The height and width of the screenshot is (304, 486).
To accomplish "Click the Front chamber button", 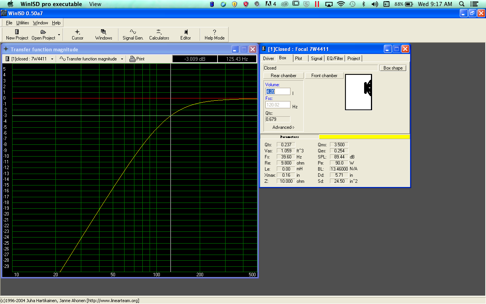I will 324,76.
